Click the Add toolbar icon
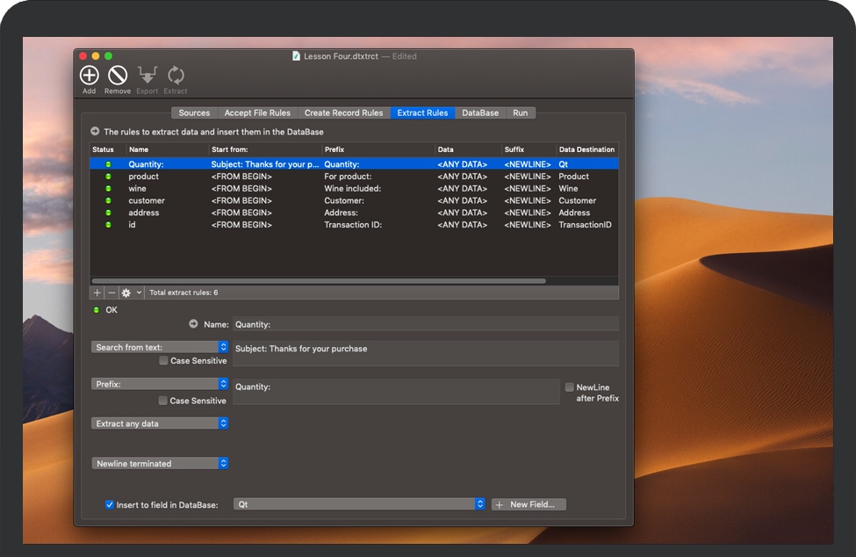856x557 pixels. pos(88,76)
